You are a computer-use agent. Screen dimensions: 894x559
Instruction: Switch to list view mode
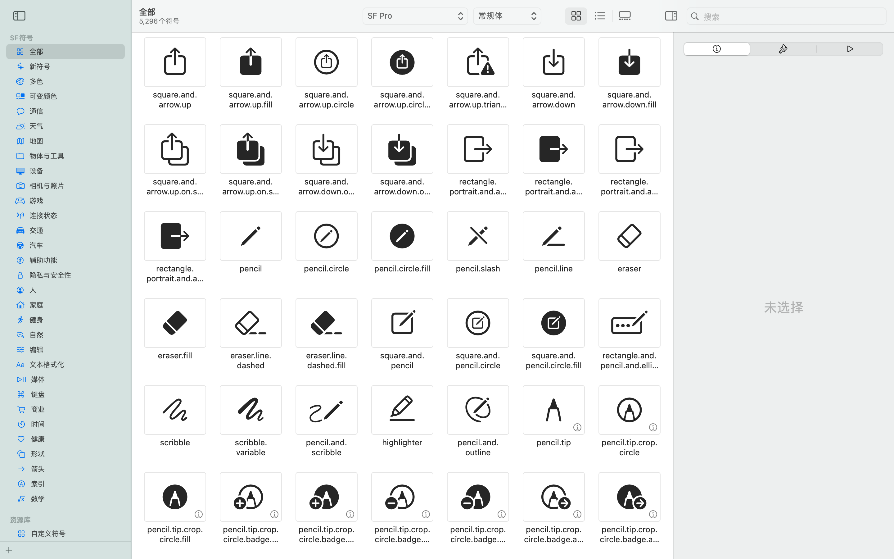click(600, 16)
